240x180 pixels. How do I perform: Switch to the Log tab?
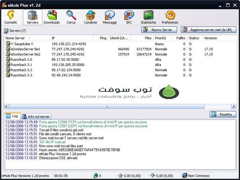click(12, 116)
